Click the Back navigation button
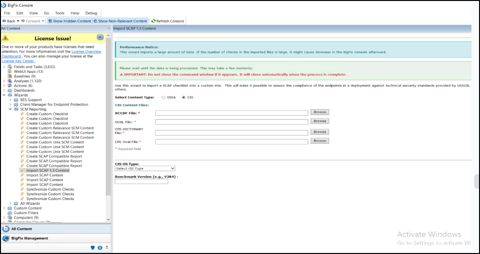Image resolution: width=480 pixels, height=254 pixels. (x=9, y=21)
